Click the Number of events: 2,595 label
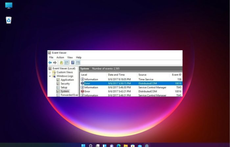Screen dimensions: 230x147 106,69
